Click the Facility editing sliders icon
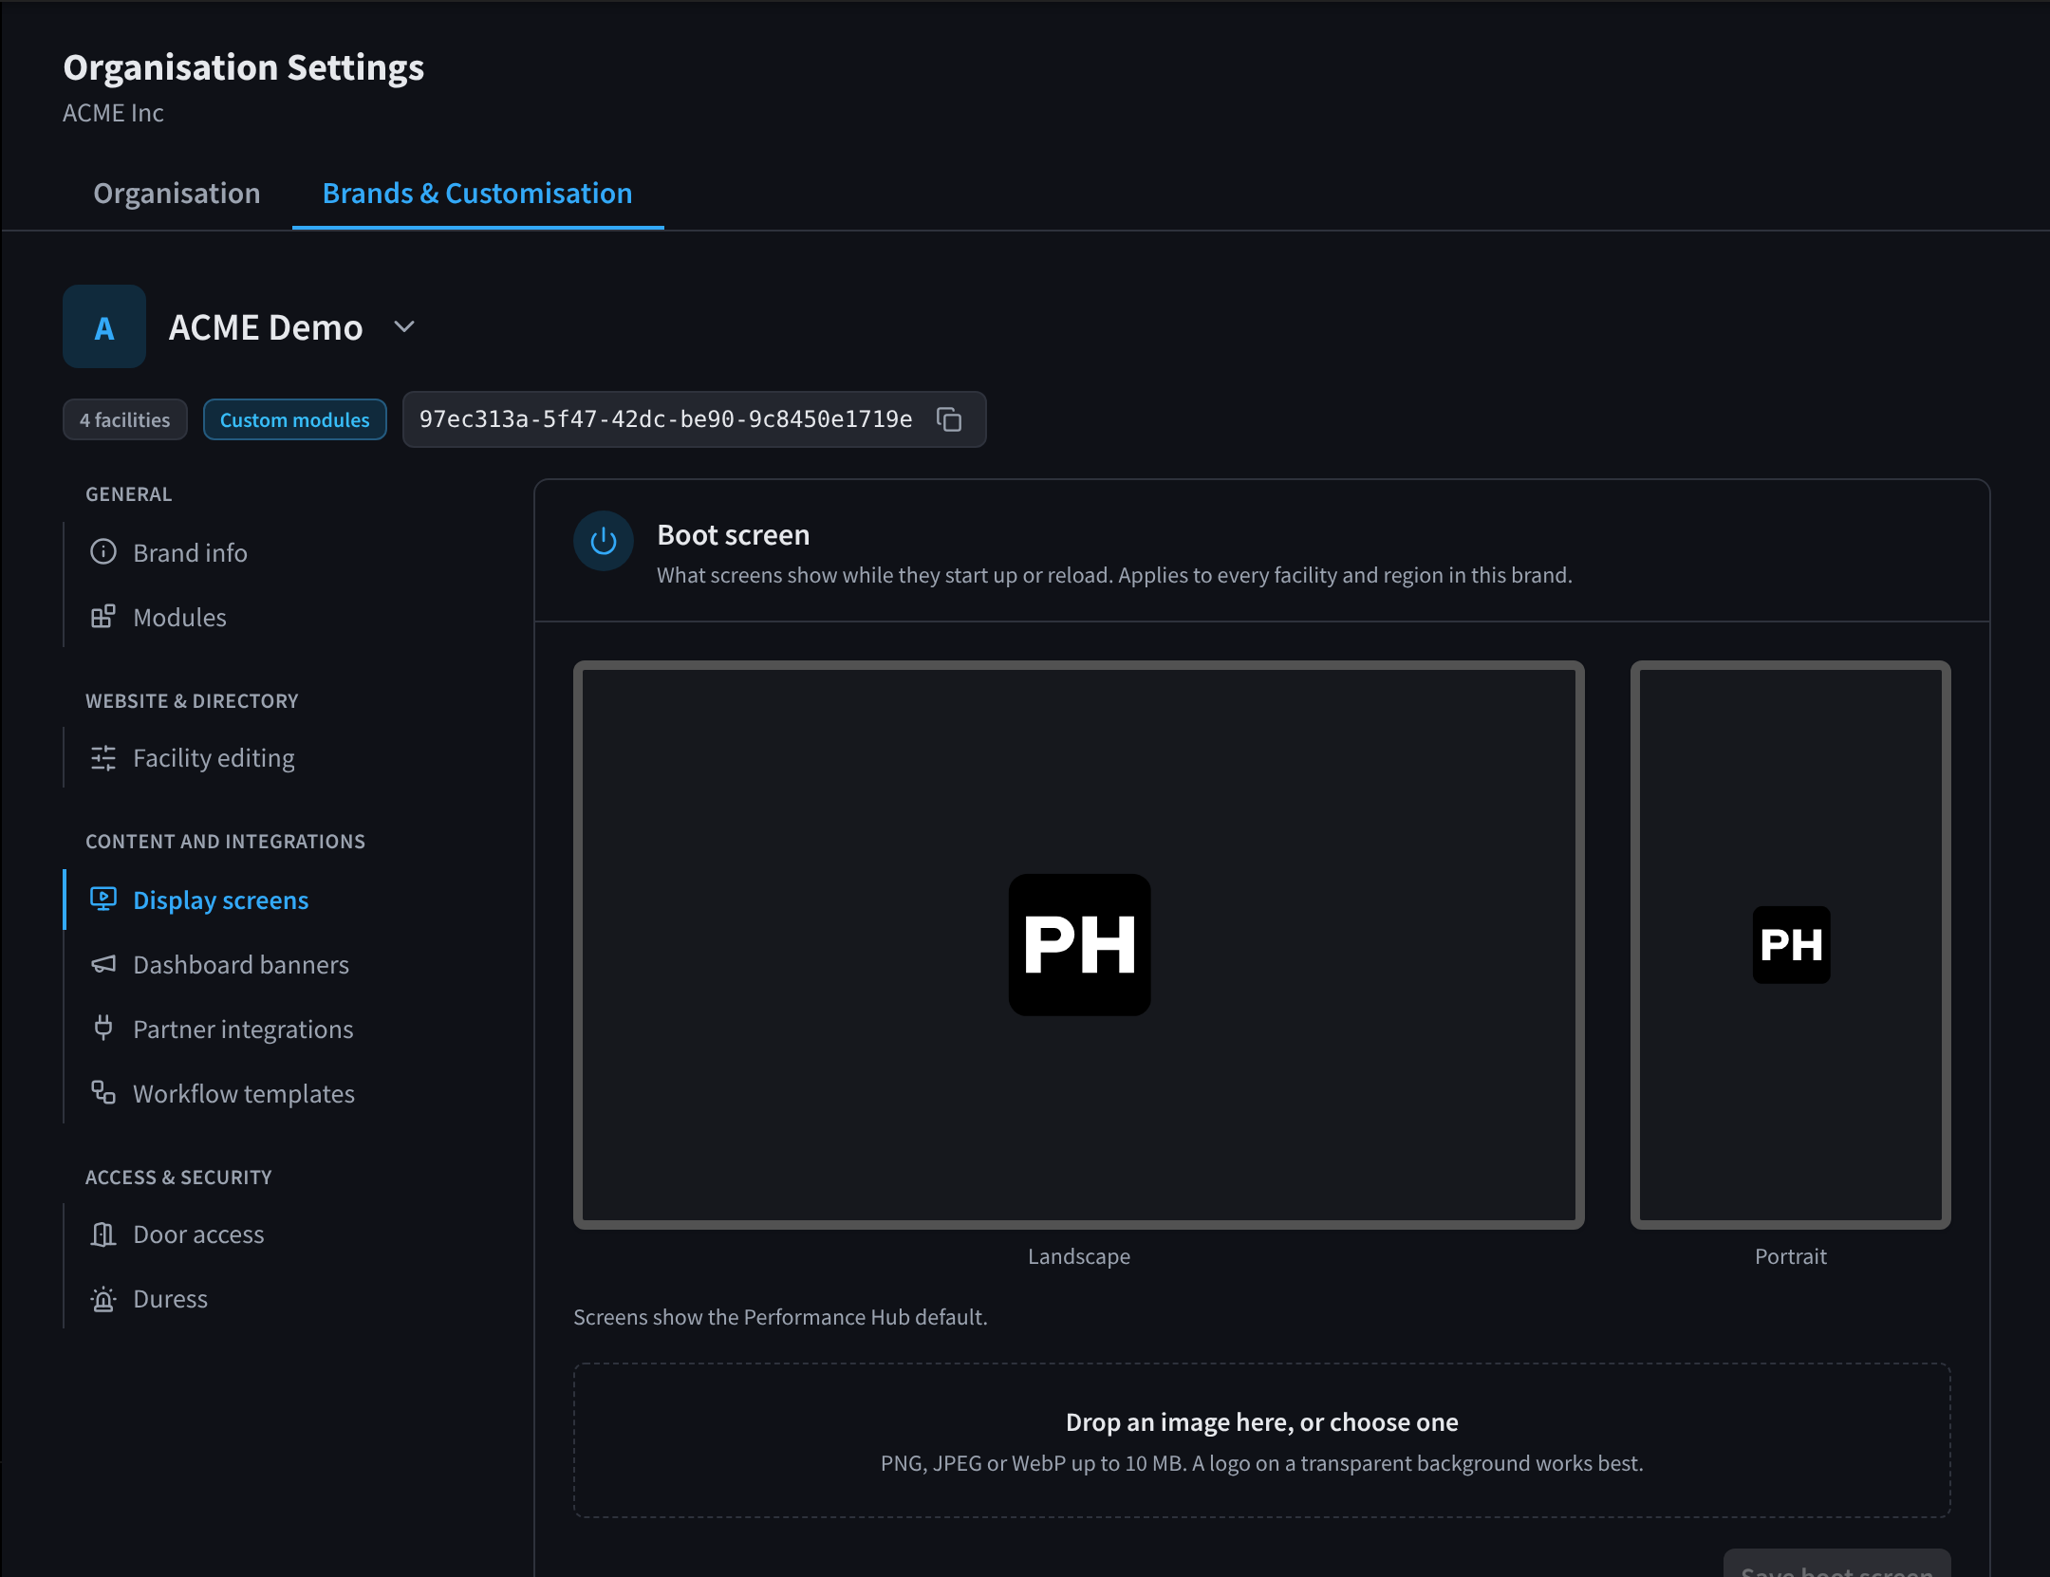 tap(102, 758)
